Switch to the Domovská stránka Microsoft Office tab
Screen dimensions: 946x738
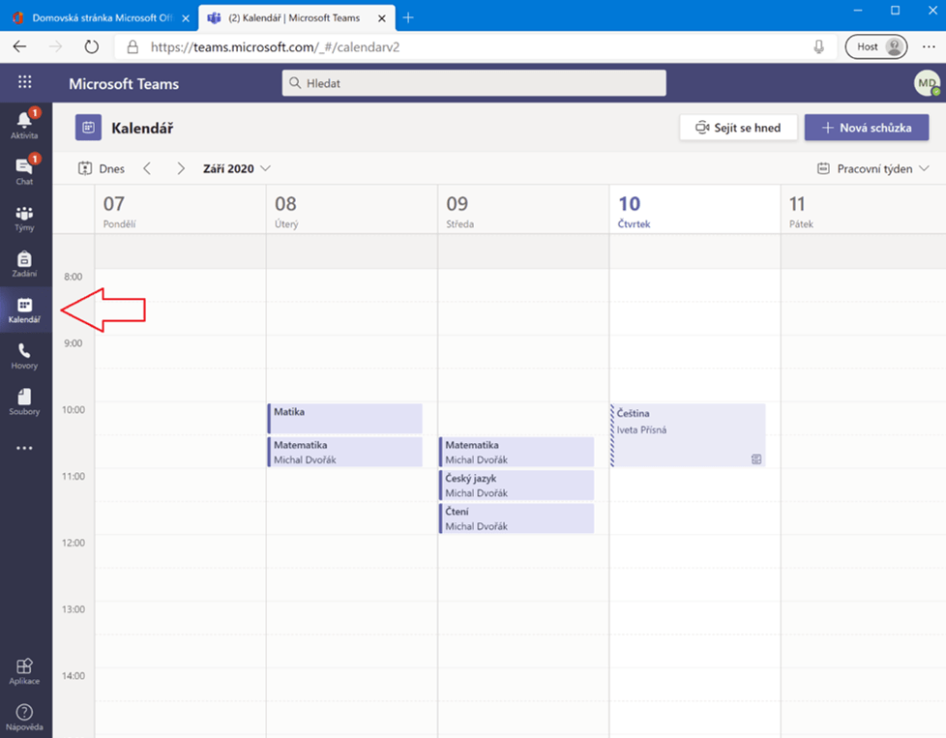97,18
